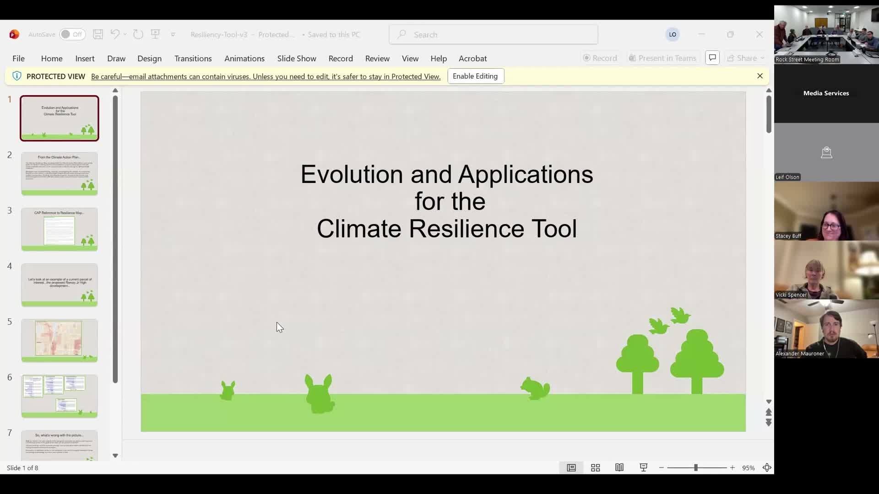Open the Protected View safety link
Image resolution: width=879 pixels, height=494 pixels.
266,76
